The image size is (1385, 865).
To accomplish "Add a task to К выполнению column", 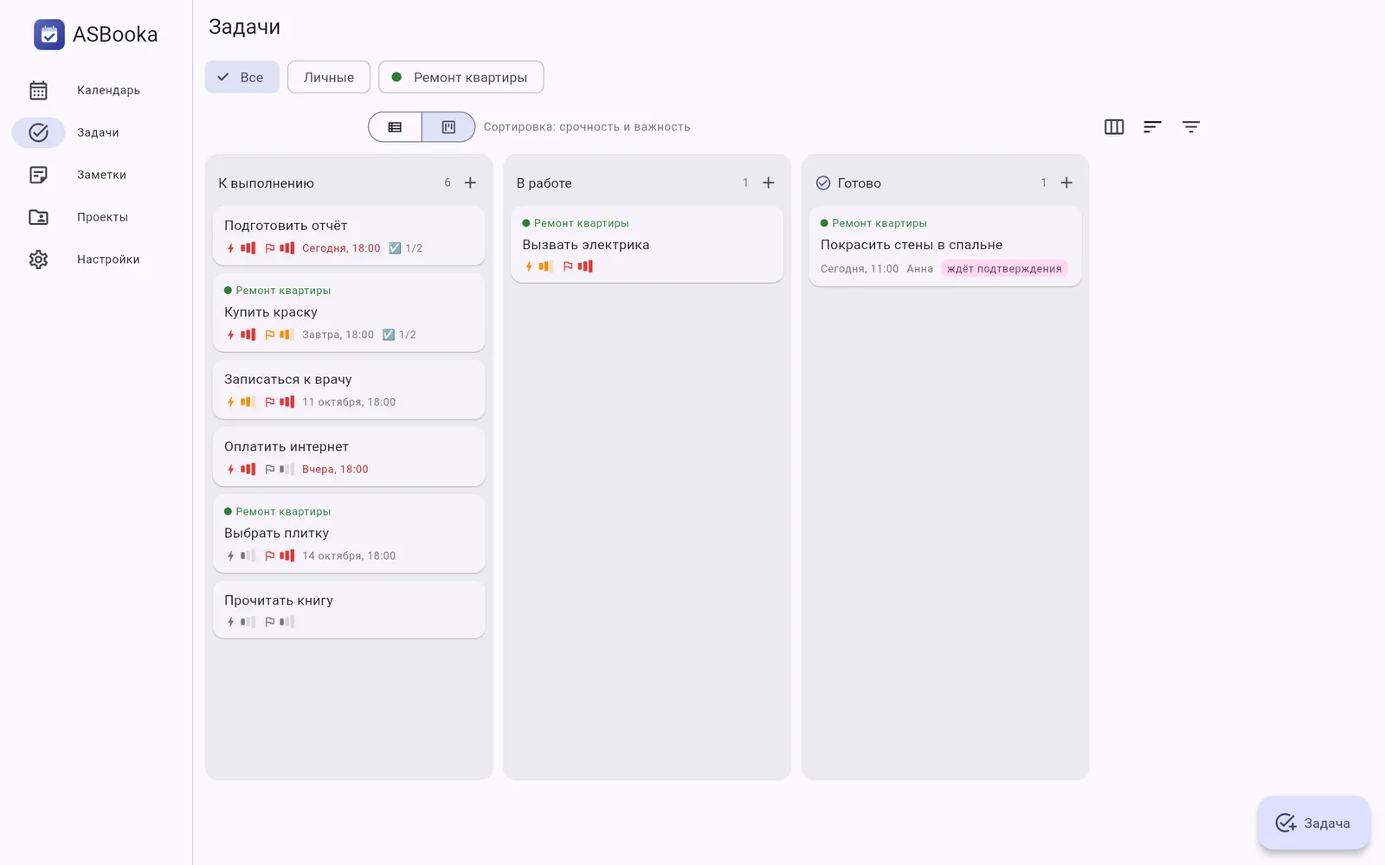I will tap(470, 183).
